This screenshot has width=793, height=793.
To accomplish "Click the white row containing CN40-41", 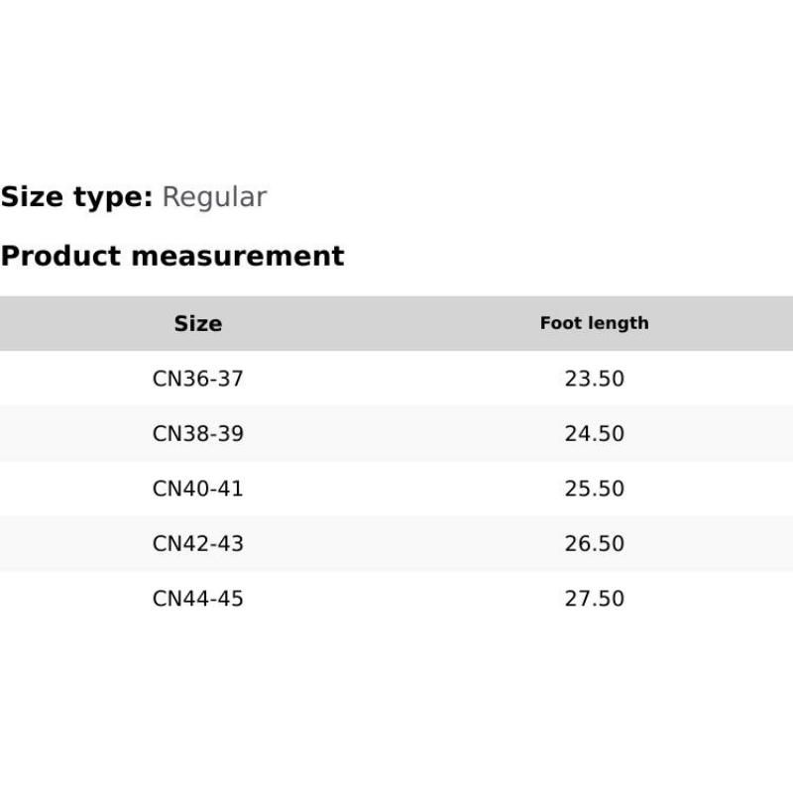I will click(396, 489).
